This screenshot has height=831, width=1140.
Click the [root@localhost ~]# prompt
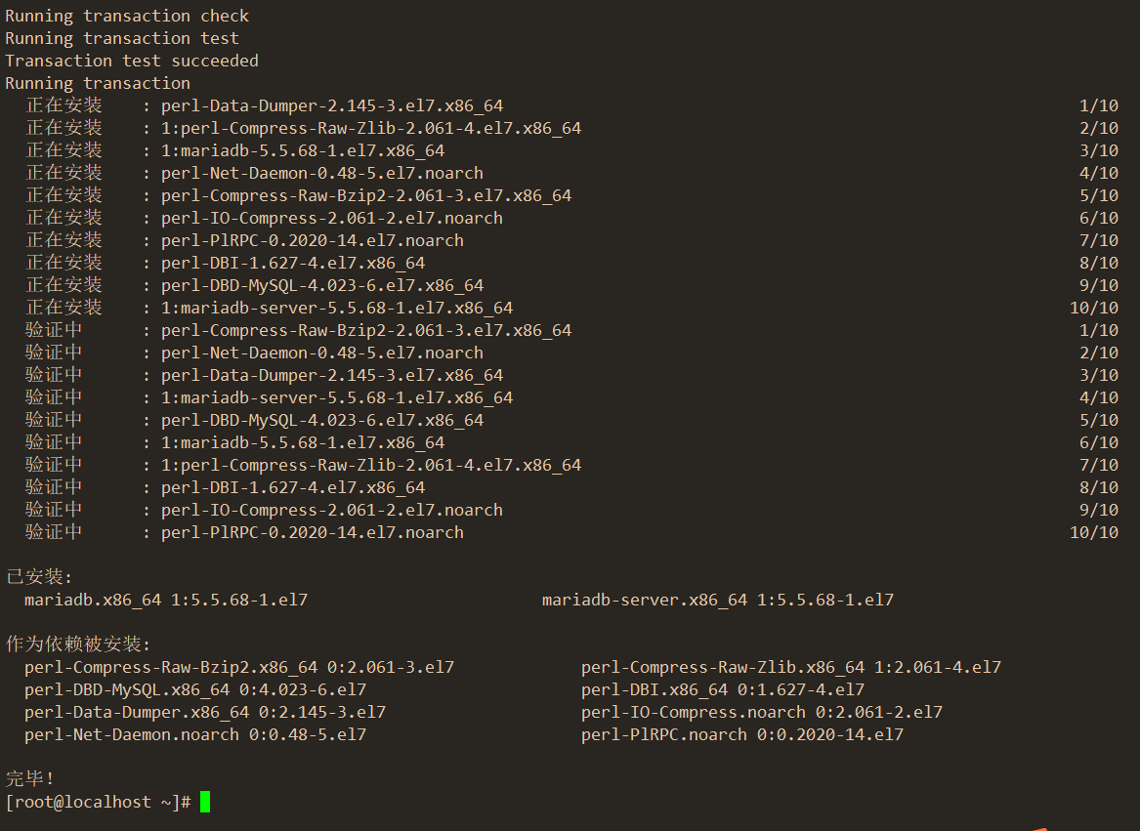(x=98, y=802)
